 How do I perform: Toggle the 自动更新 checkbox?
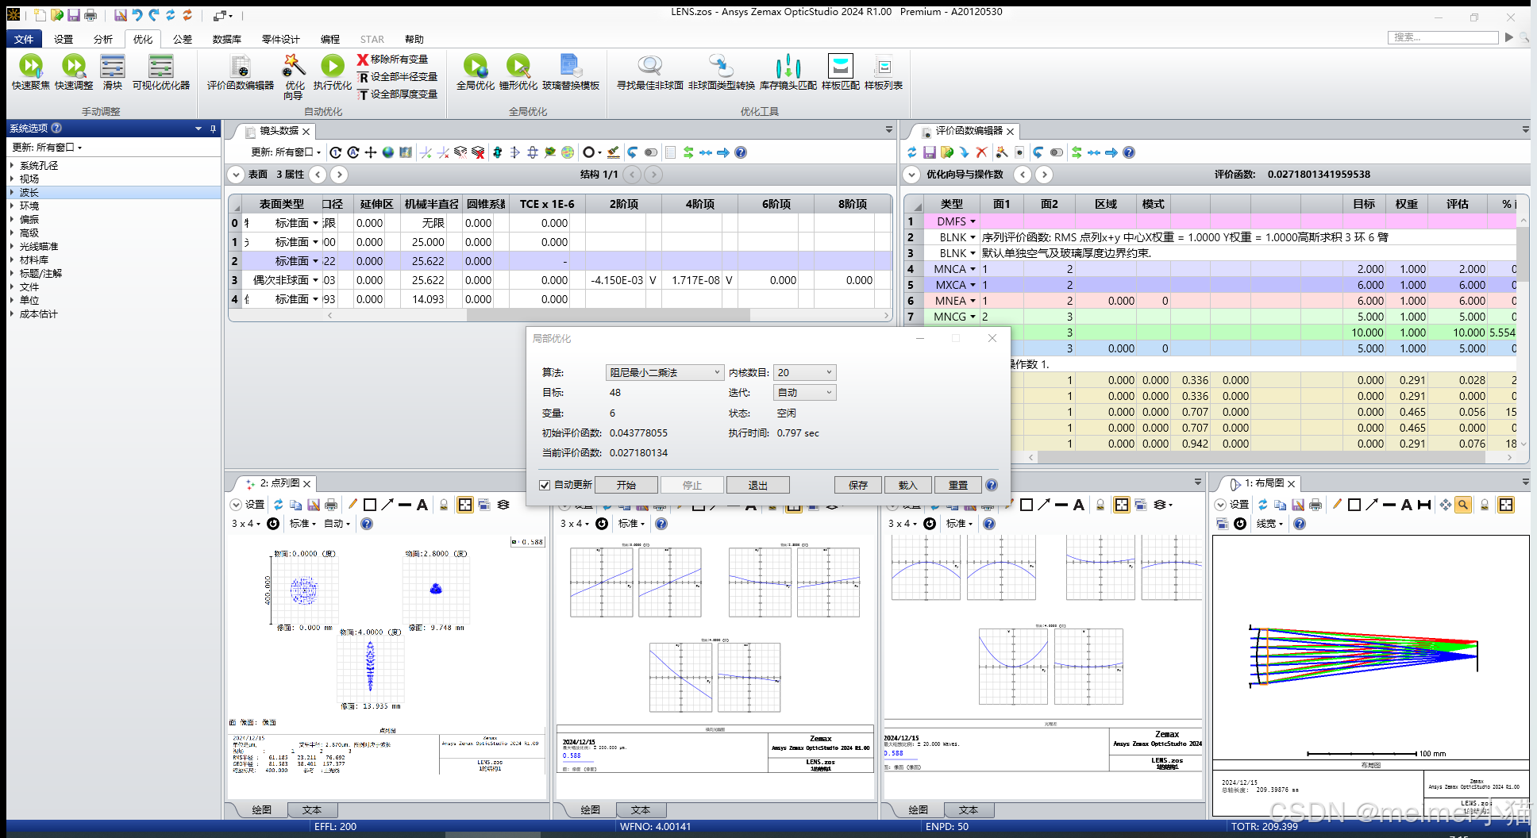545,485
